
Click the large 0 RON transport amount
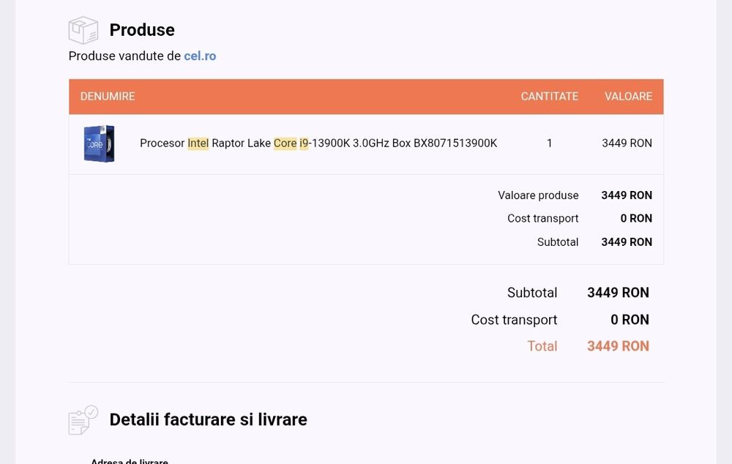coord(630,320)
